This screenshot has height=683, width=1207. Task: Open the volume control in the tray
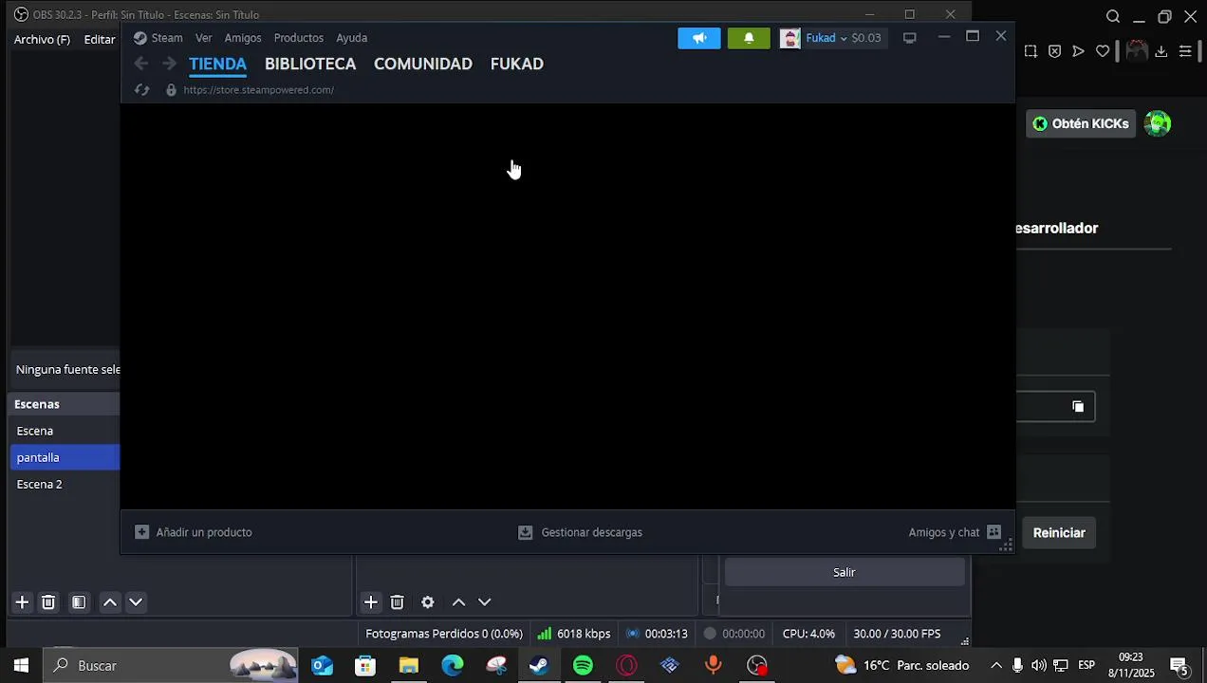pos(1039,666)
